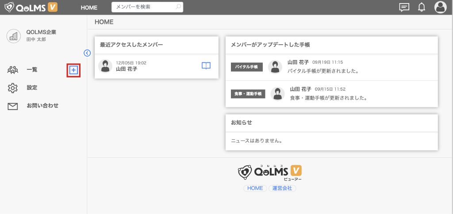Open the messages chat icon

[x=404, y=7]
